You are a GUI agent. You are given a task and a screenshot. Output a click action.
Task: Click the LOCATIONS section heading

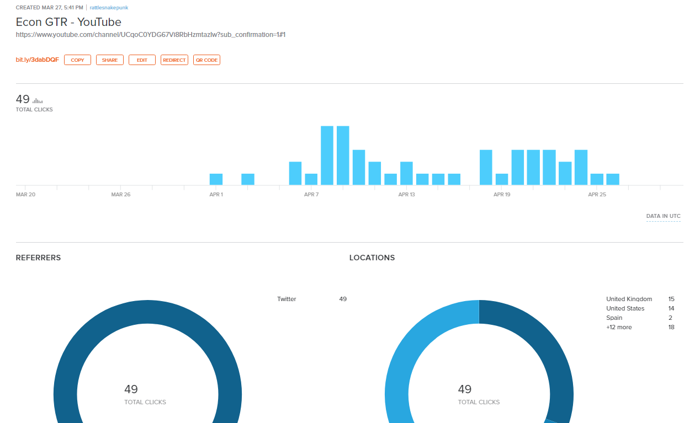[x=372, y=258]
